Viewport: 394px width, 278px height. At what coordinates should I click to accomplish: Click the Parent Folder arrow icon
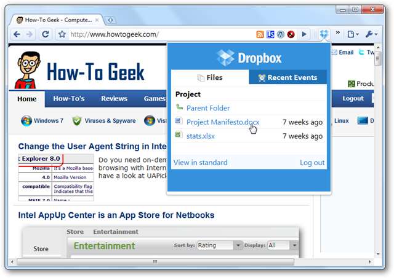[x=179, y=107]
